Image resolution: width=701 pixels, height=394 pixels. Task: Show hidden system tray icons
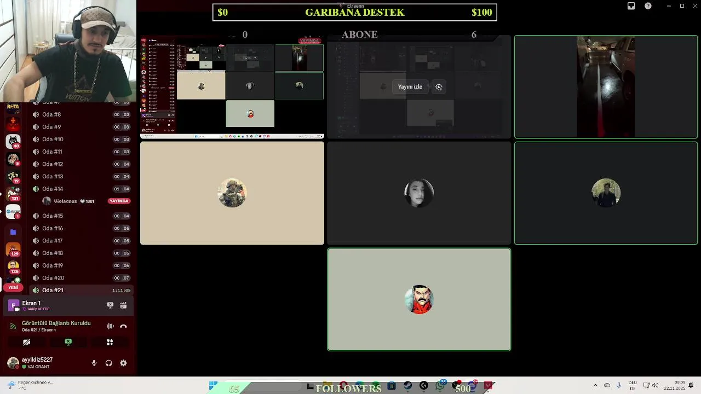pyautogui.click(x=595, y=386)
